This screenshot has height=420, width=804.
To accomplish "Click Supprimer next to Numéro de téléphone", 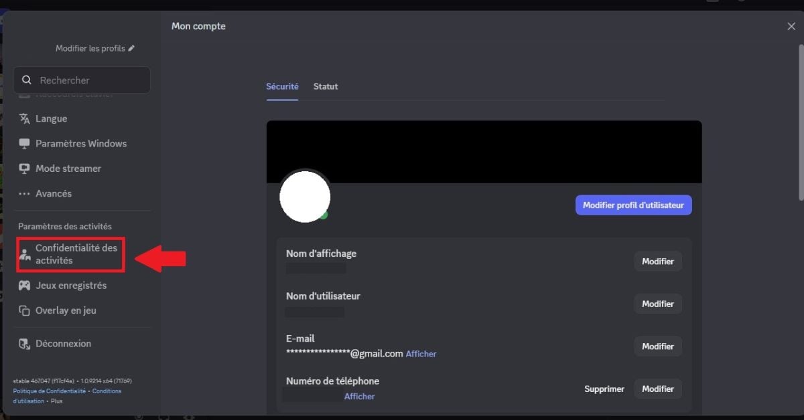I will point(604,389).
